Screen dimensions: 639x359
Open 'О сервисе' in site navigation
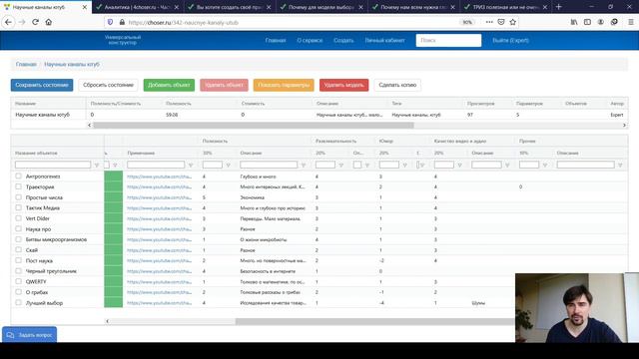click(310, 40)
